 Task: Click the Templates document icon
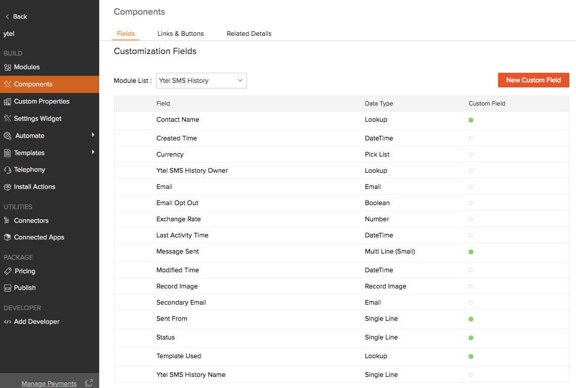(x=8, y=153)
